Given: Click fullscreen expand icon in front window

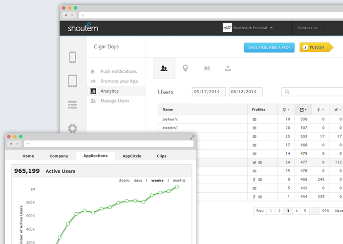Looking at the screenshot, I should point(192,138).
